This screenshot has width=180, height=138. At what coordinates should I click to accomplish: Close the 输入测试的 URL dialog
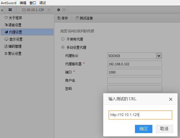[171, 99]
